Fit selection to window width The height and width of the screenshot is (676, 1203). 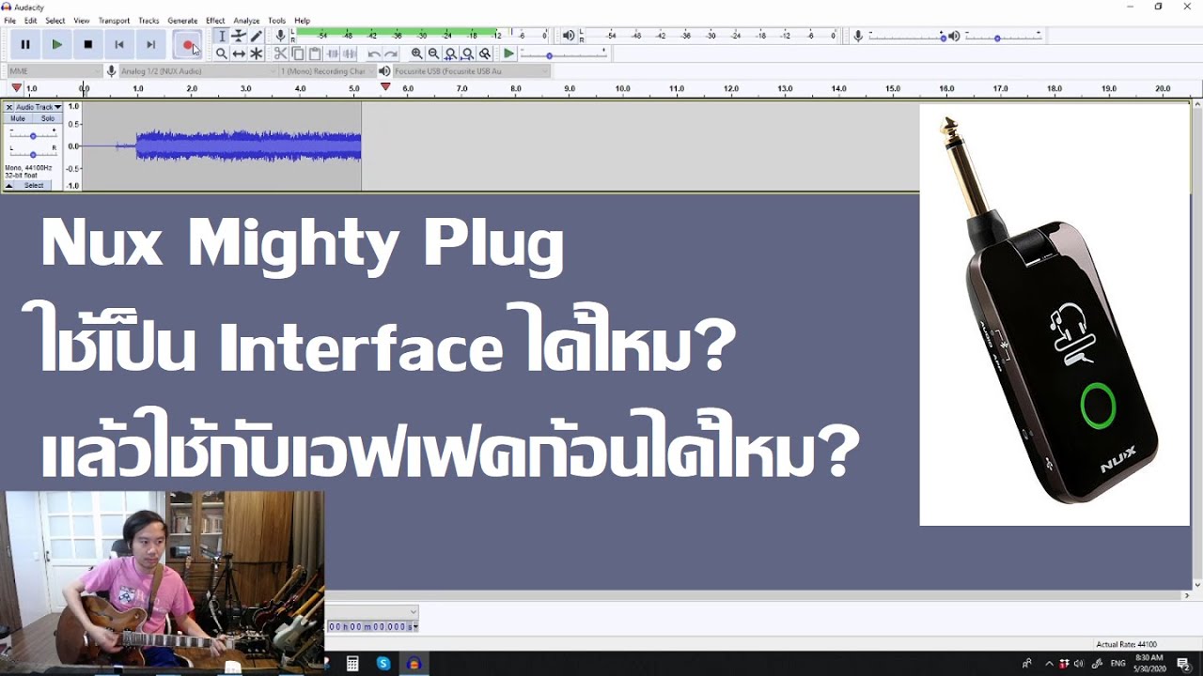coord(450,54)
